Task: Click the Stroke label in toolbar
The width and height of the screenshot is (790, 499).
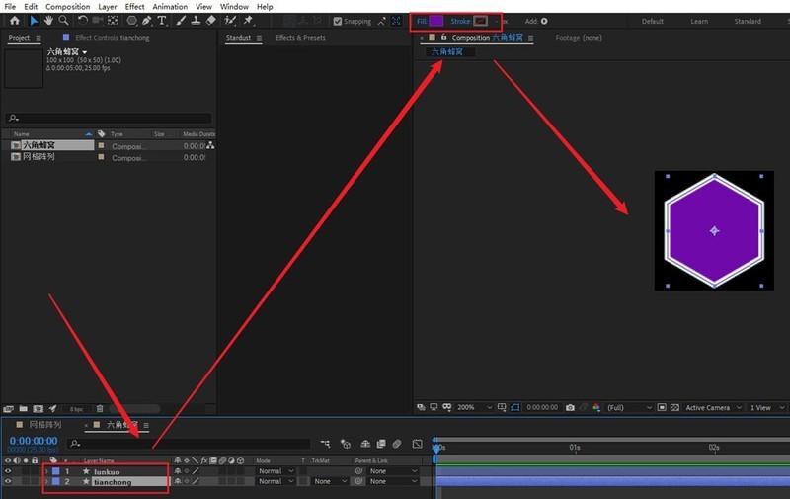Action: click(461, 21)
